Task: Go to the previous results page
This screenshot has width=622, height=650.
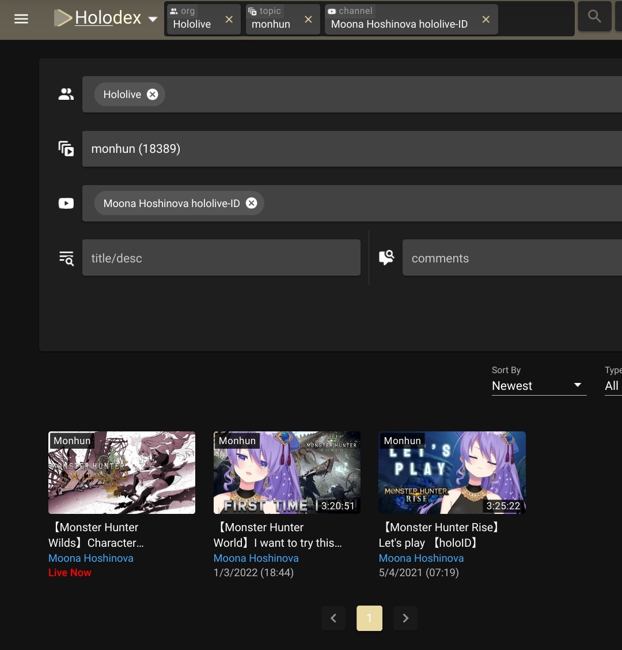Action: pos(333,618)
